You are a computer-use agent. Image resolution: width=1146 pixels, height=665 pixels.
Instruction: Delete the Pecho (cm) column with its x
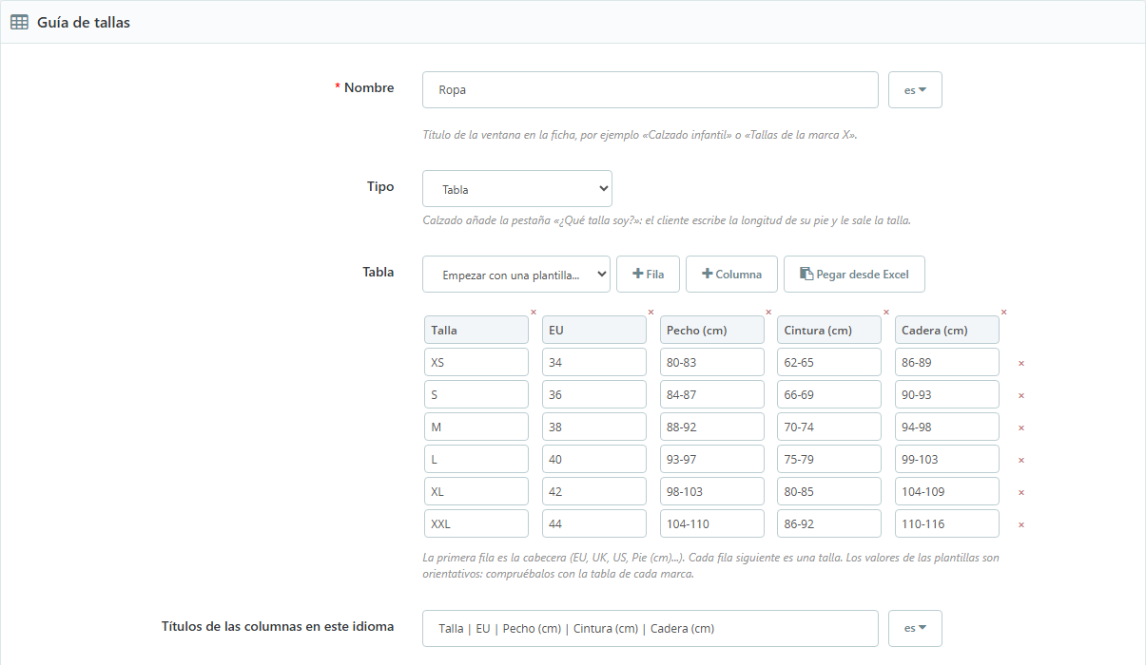pyautogui.click(x=768, y=312)
